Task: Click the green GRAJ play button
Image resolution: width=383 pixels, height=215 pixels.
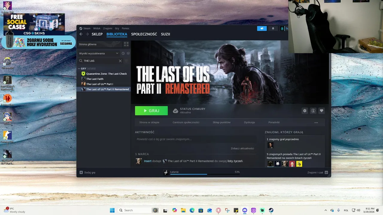Action: click(151, 110)
